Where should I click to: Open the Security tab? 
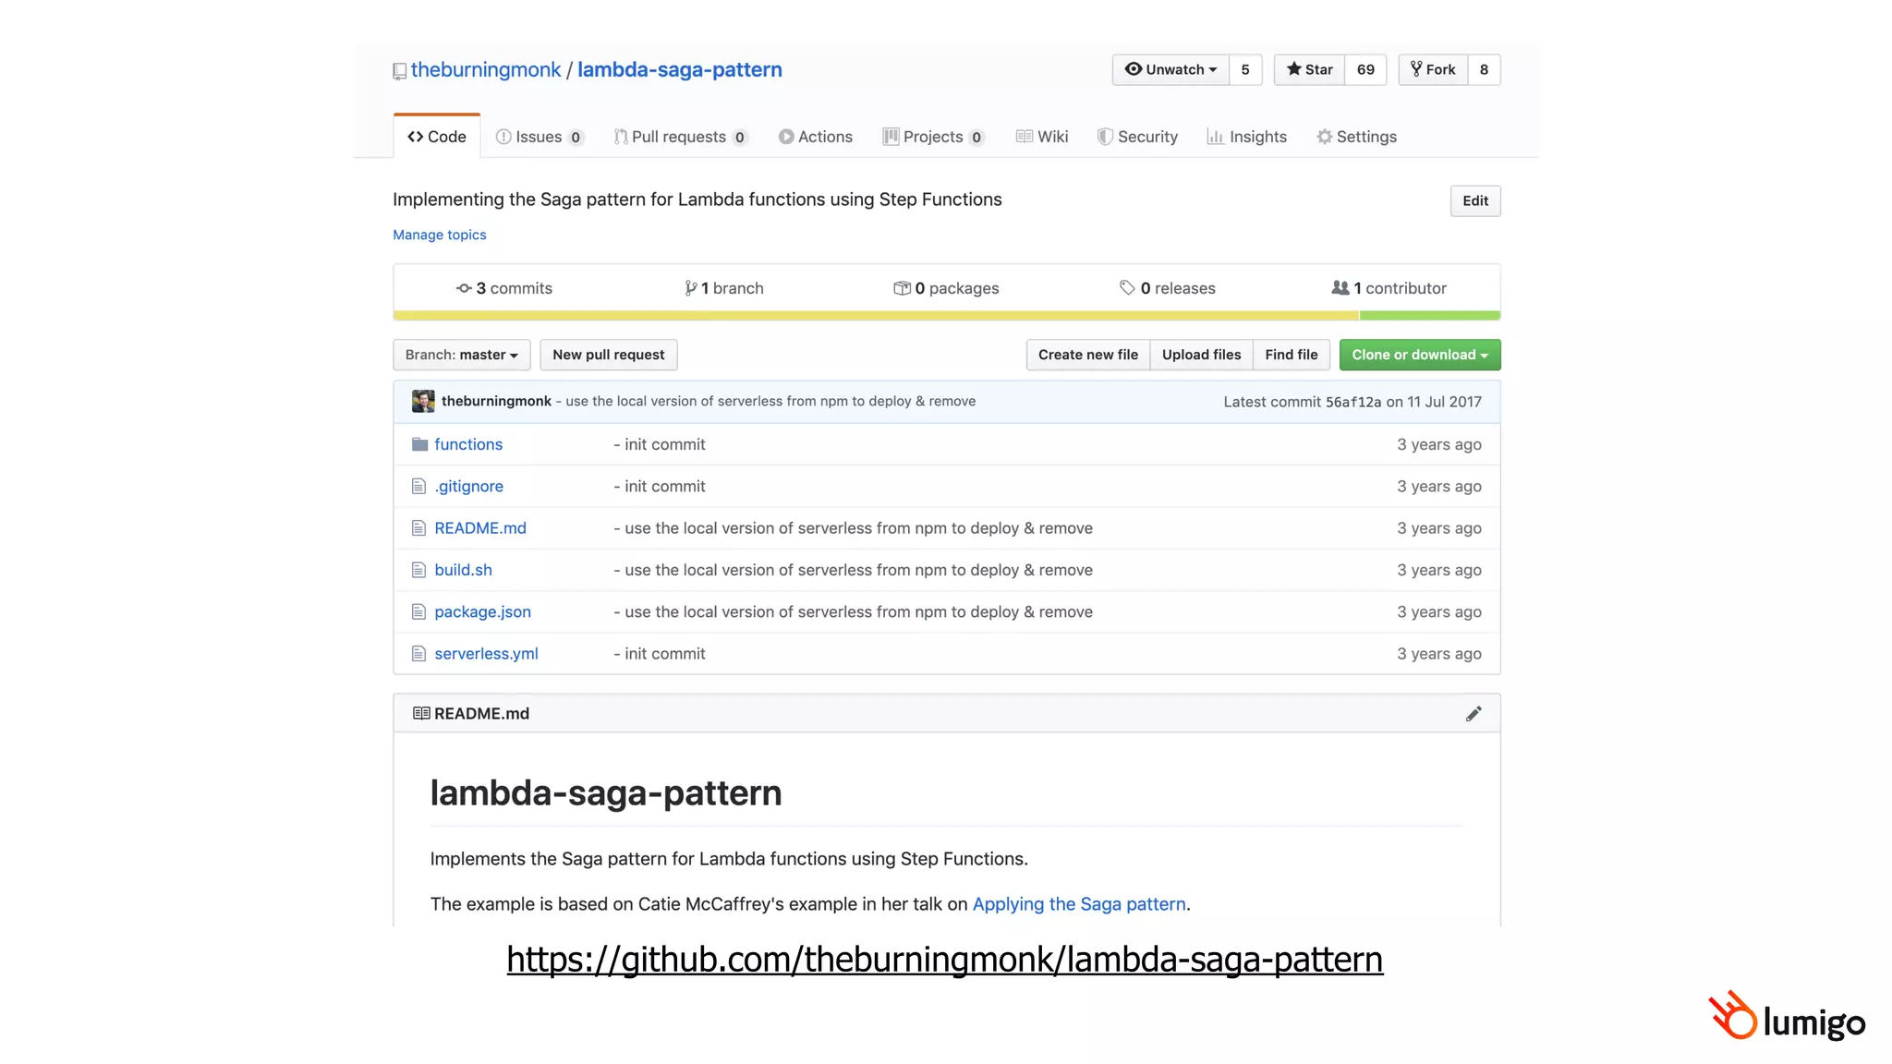[x=1137, y=137]
